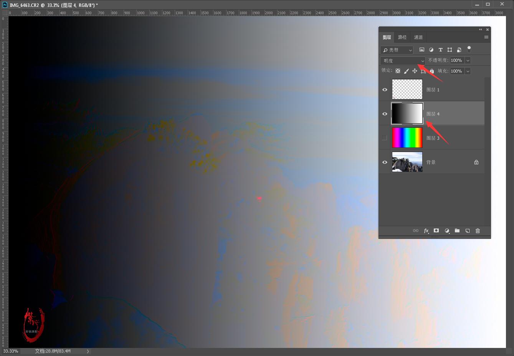Hide 图层 1 using its eye icon
Viewport: 514px width, 356px height.
[x=385, y=89]
